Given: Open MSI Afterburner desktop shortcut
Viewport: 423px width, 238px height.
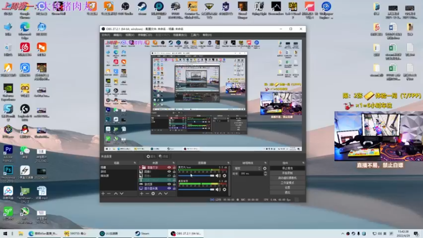Looking at the screenshot, I should [x=25, y=215].
